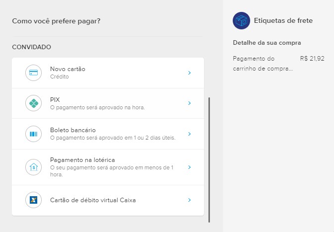
Task: Click the Pagamento do carrinho de compra text
Action: point(263,64)
